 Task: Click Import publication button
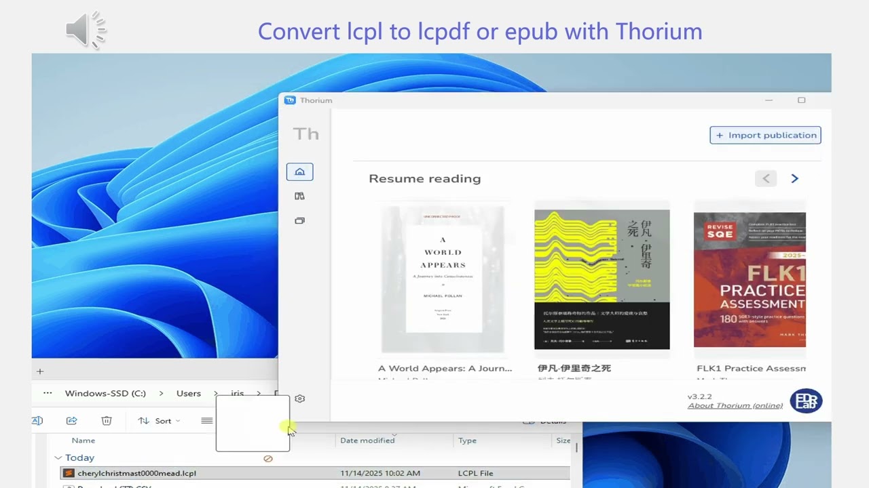coord(765,135)
